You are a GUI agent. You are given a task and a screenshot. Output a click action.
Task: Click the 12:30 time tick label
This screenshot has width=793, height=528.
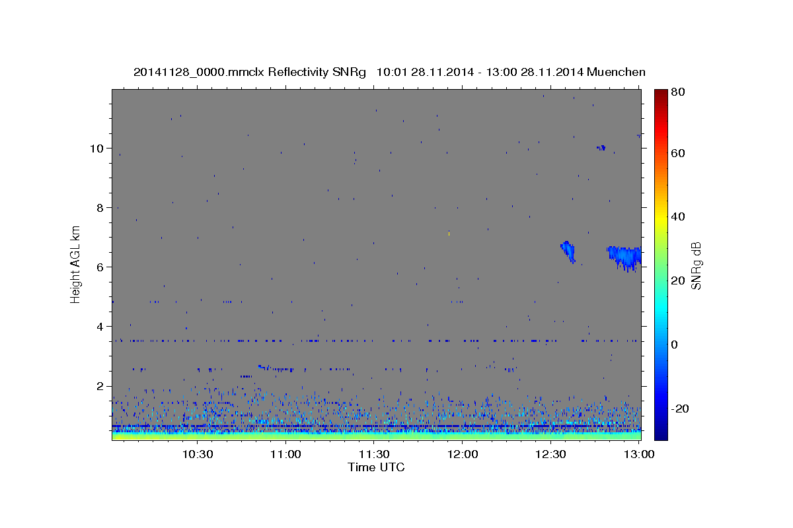(550, 454)
